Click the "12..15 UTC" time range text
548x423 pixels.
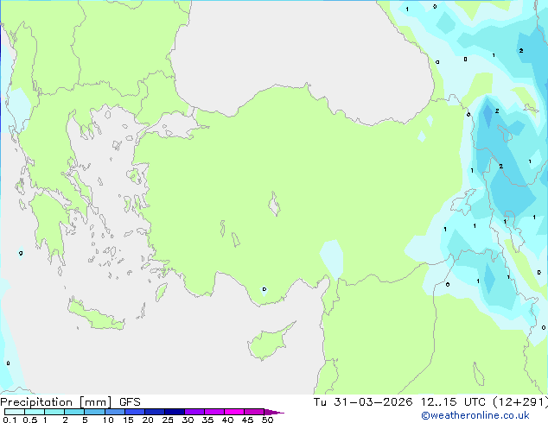tap(453, 401)
